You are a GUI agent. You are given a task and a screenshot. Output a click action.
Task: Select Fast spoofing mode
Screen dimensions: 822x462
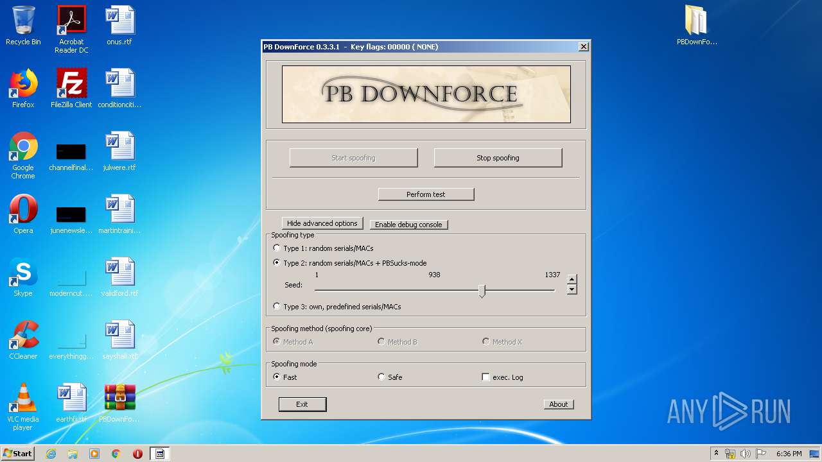(x=285, y=377)
